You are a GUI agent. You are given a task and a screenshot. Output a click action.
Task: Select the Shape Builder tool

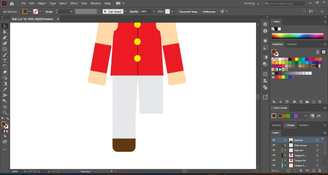(x=5, y=78)
